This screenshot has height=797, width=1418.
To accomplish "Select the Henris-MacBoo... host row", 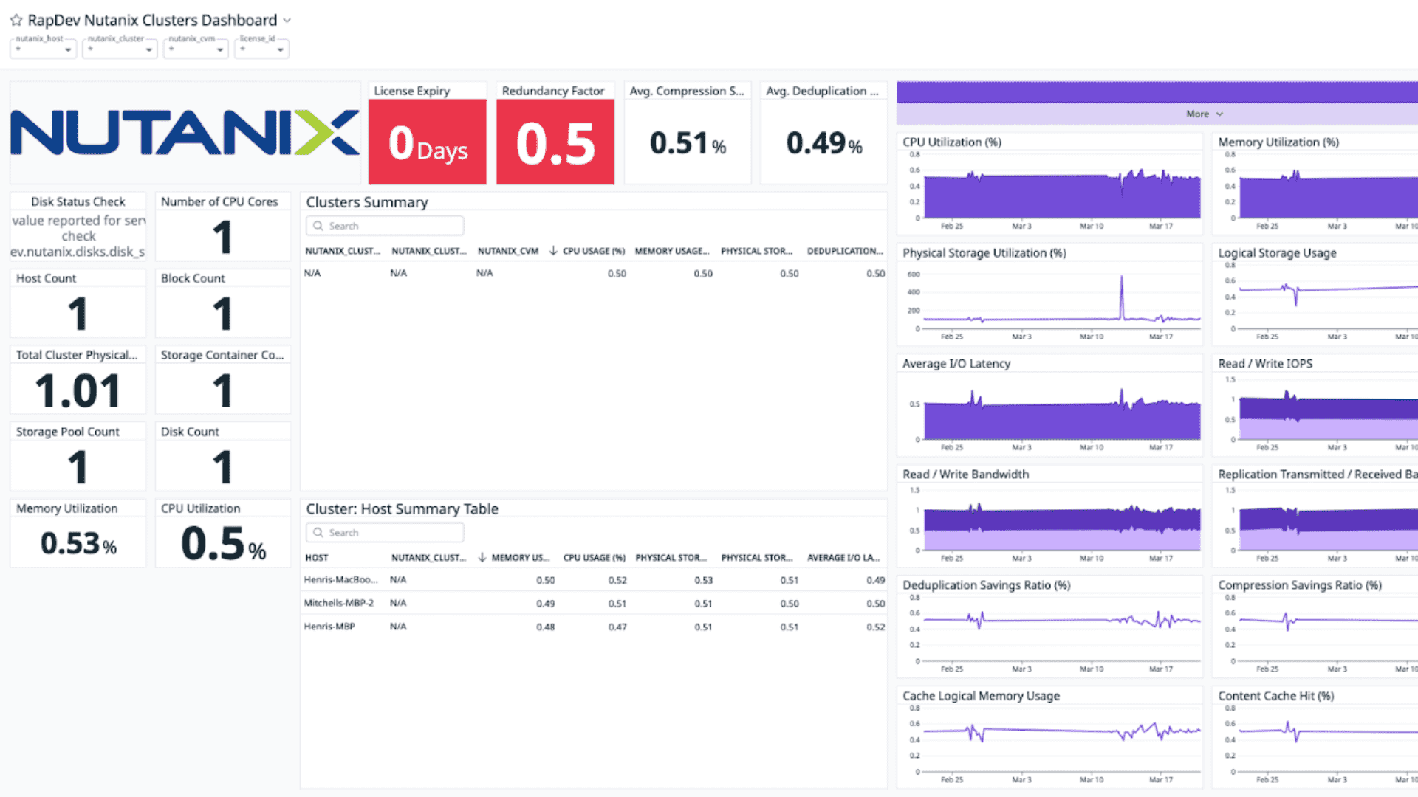I will [x=595, y=580].
